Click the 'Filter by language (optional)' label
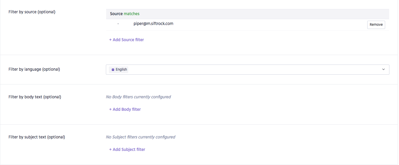The width and height of the screenshot is (399, 165). point(34,69)
